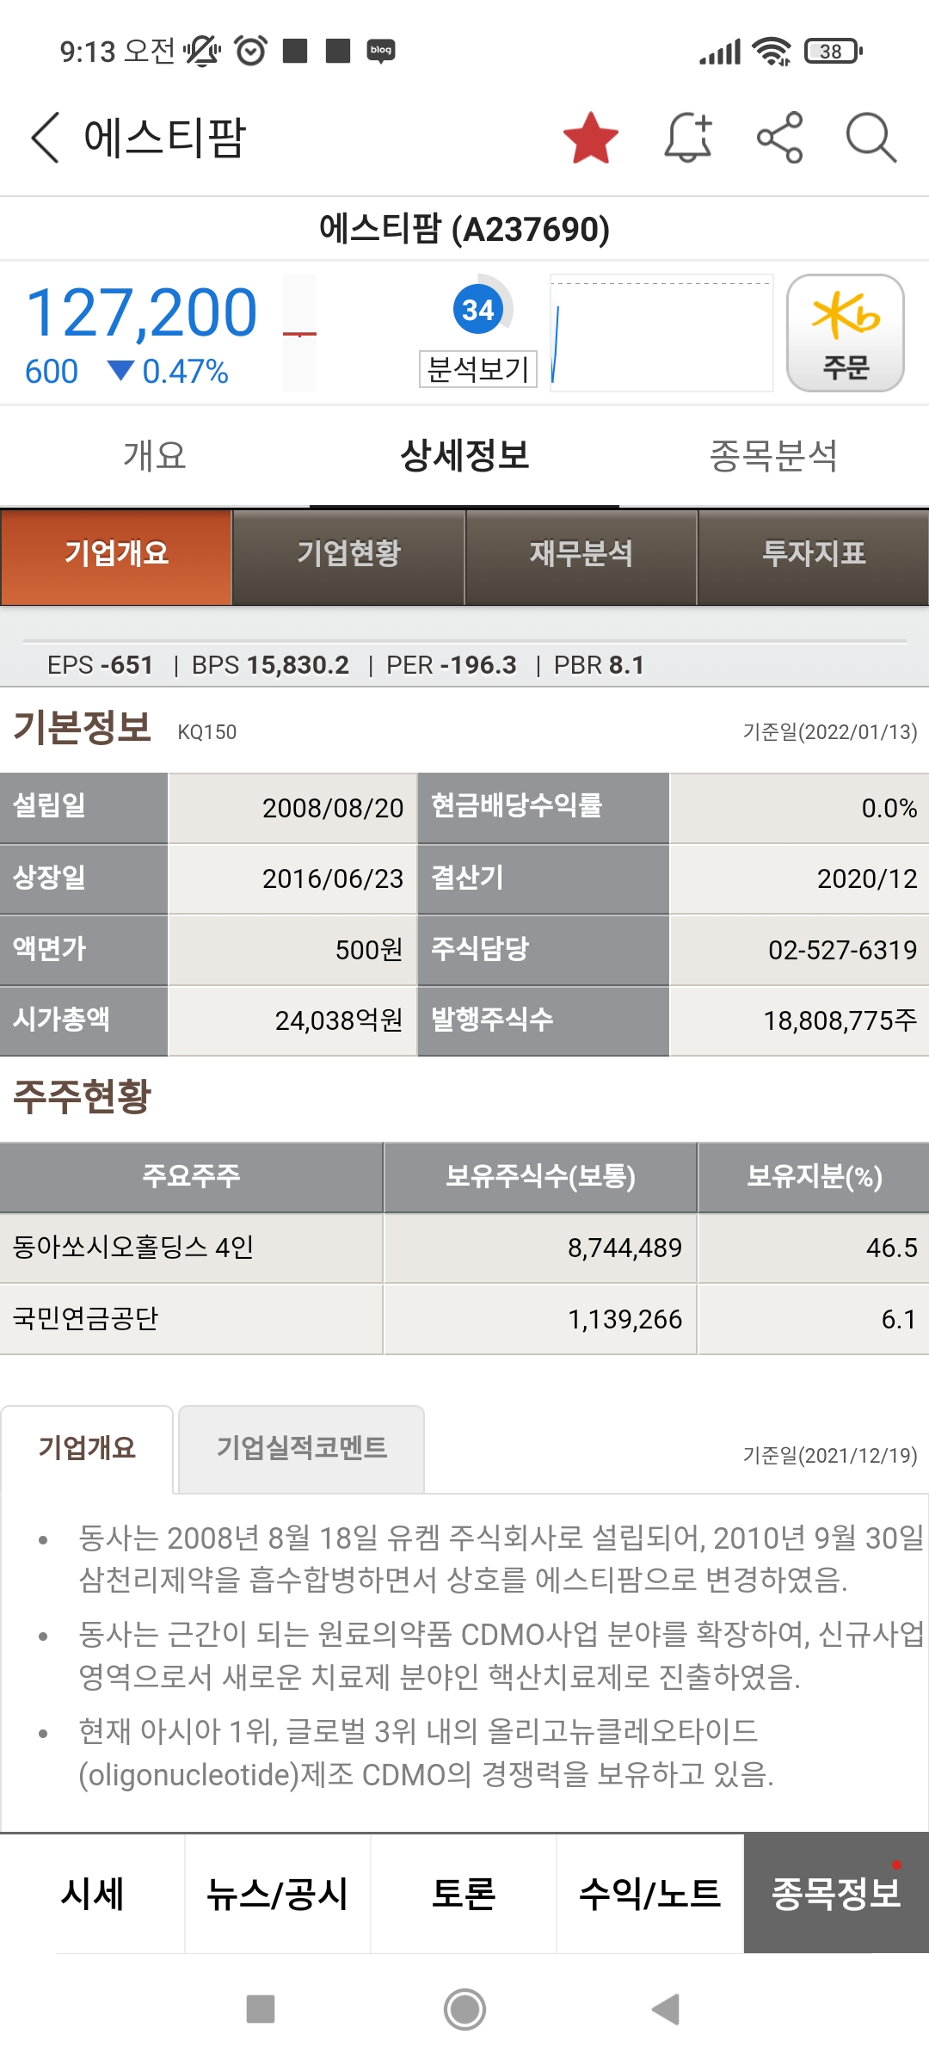Open the mini price chart
Screen dimensions: 929x2065
point(661,333)
